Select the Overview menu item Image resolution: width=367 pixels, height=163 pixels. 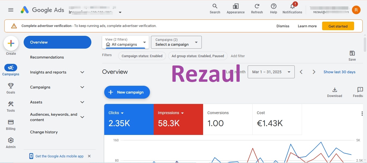[57, 42]
